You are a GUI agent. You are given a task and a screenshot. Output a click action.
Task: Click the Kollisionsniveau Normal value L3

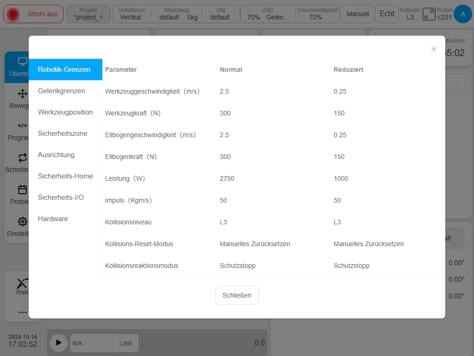pos(224,222)
